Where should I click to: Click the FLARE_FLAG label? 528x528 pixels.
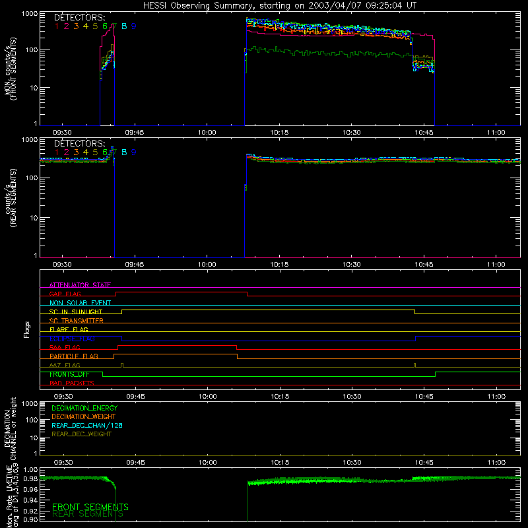pyautogui.click(x=69, y=329)
